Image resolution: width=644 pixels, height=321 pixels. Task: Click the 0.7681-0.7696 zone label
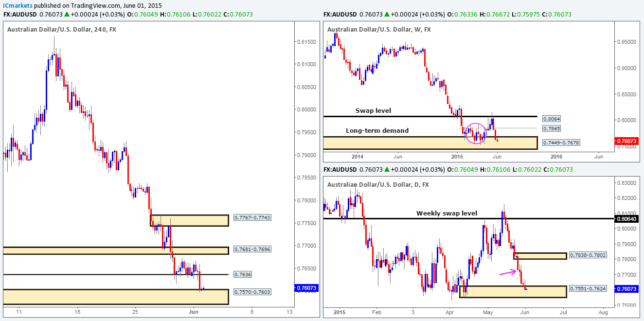click(x=252, y=249)
